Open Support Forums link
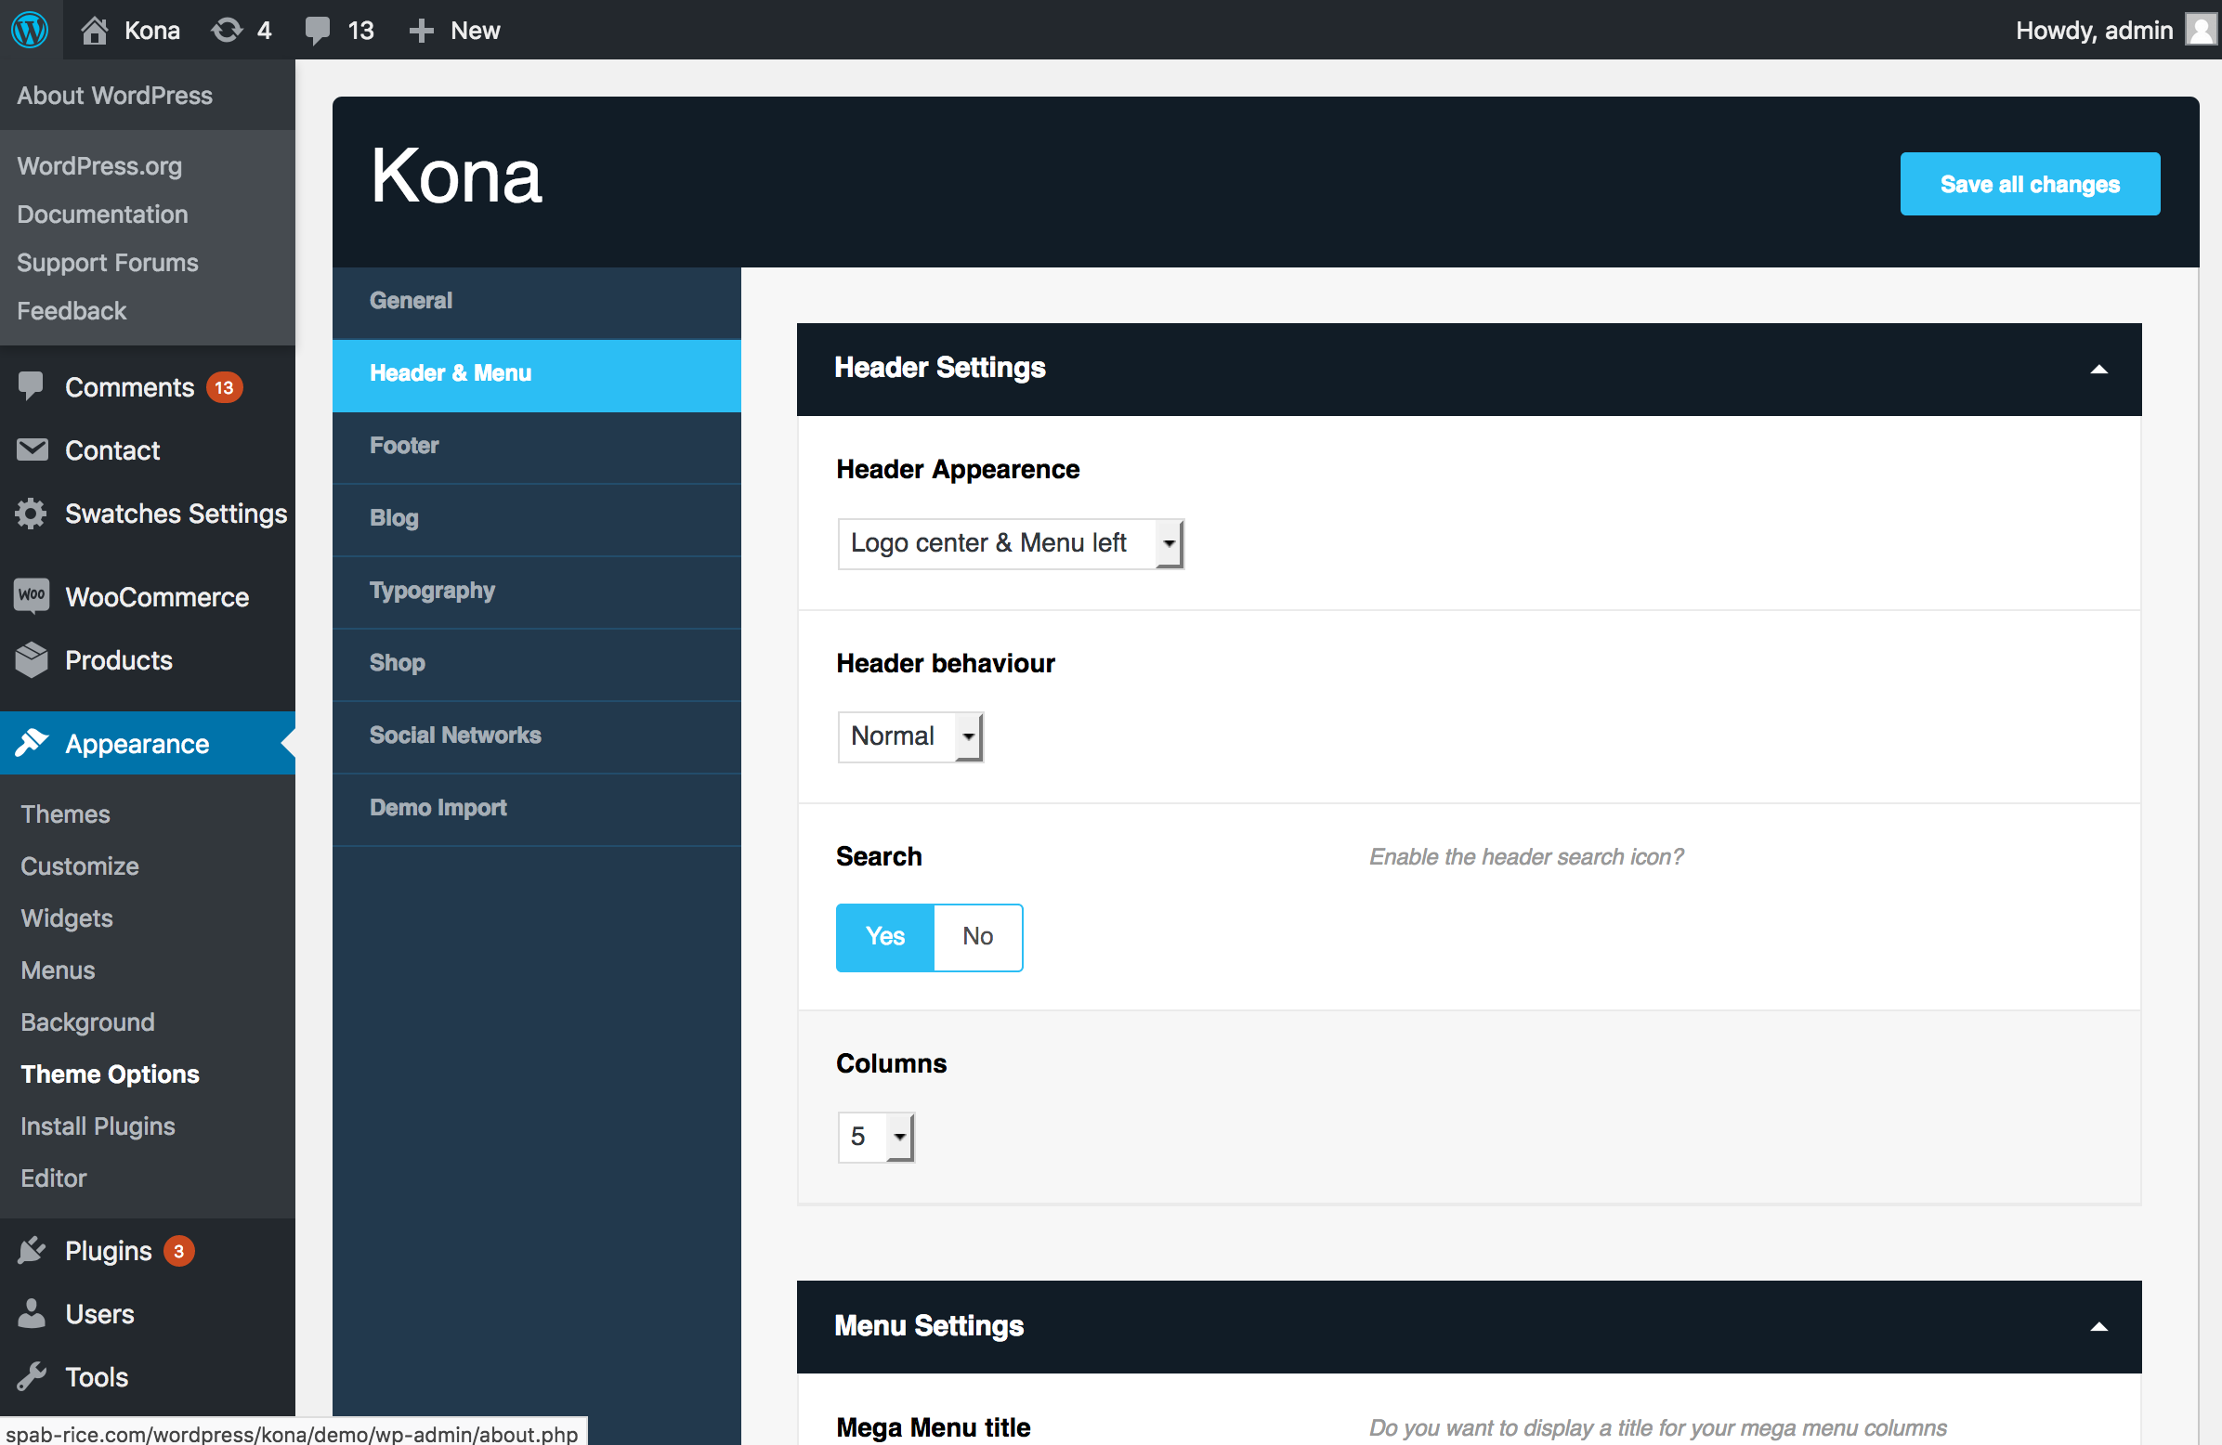The height and width of the screenshot is (1445, 2222). pyautogui.click(x=108, y=263)
